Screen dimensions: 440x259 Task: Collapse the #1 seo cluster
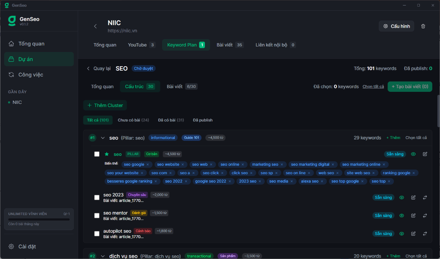[103, 138]
